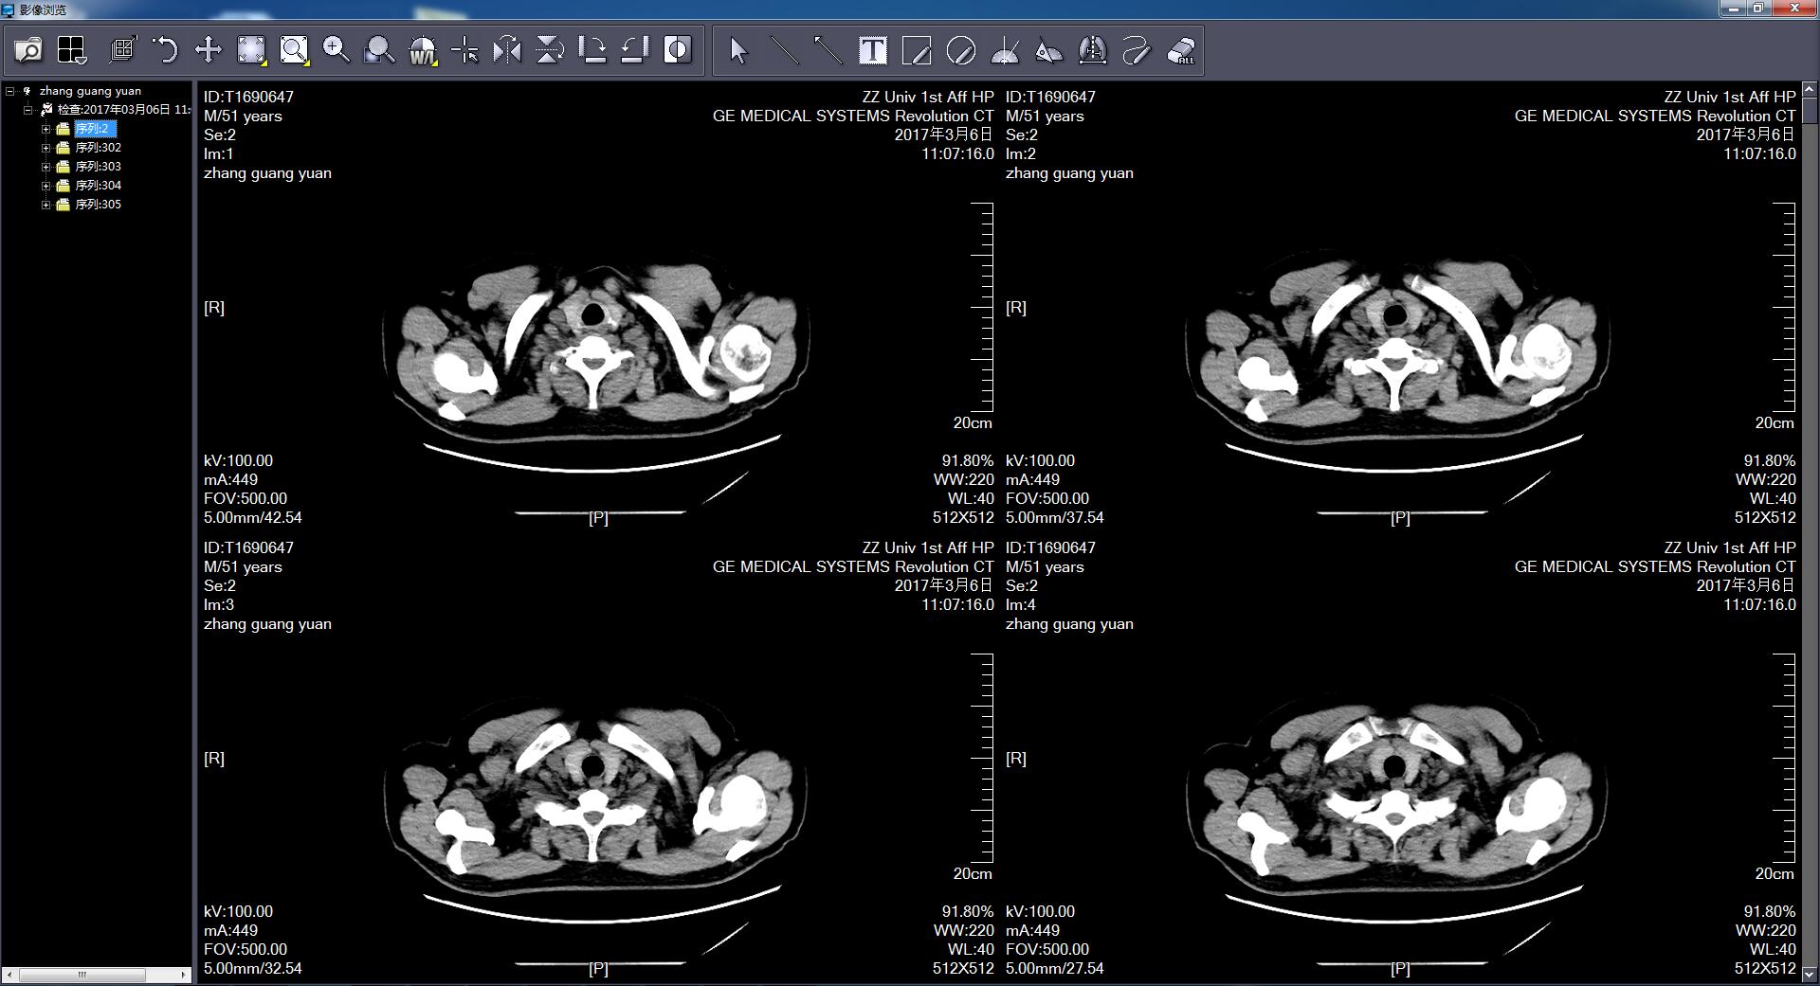Expand series 序列:2 node
The height and width of the screenshot is (986, 1820).
45,129
